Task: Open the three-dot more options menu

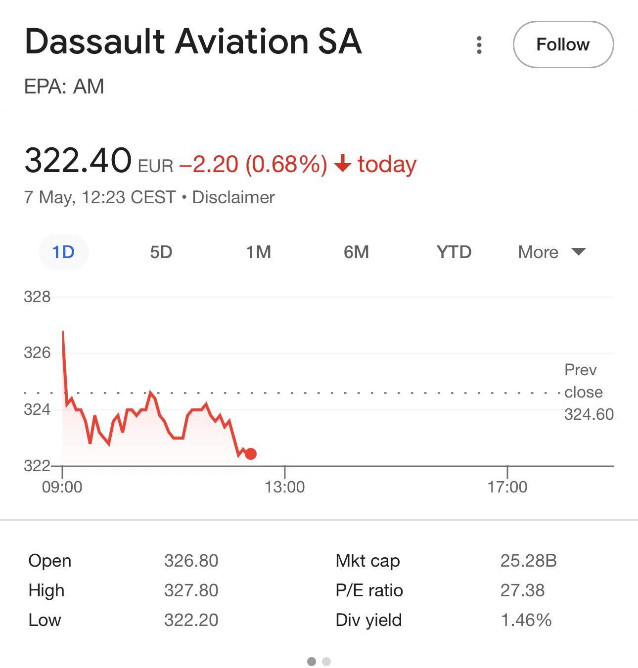Action: click(x=479, y=45)
